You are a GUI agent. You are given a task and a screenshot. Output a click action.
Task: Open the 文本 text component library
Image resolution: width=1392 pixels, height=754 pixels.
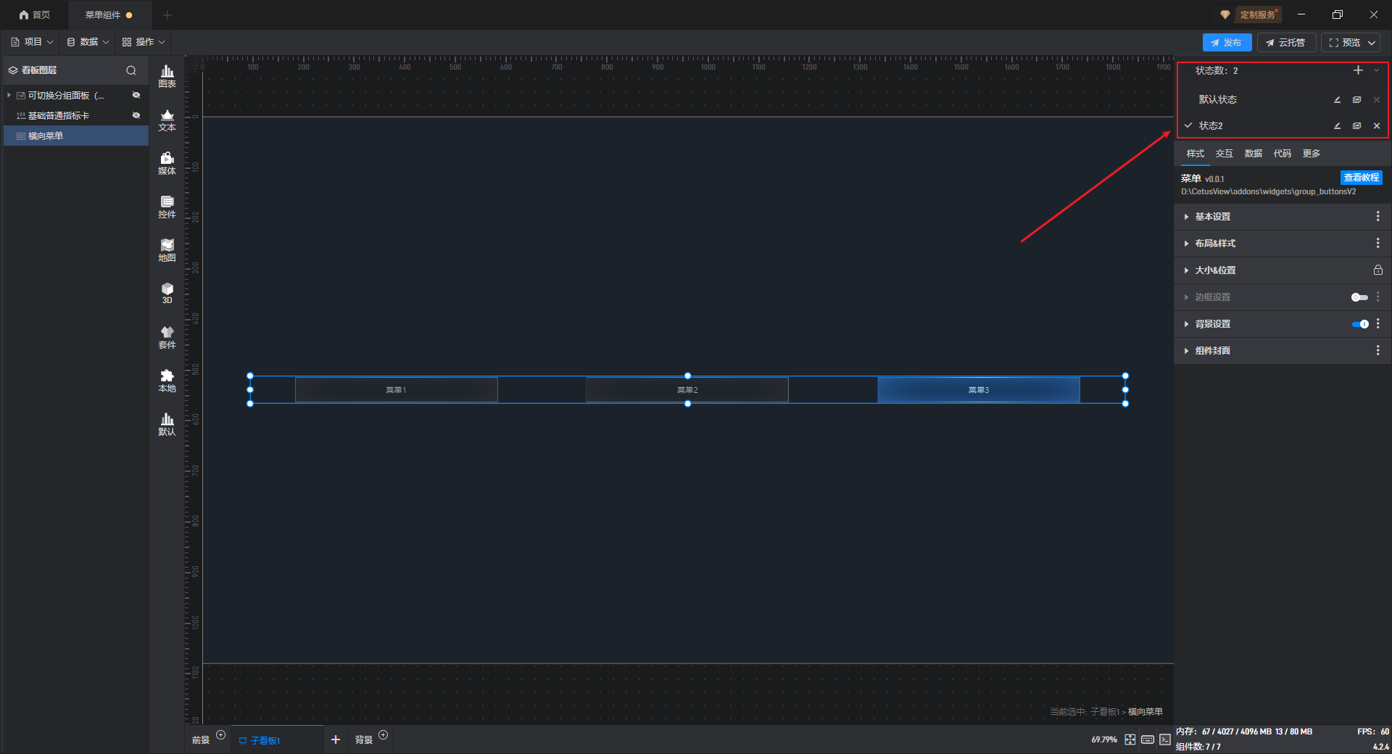point(167,120)
